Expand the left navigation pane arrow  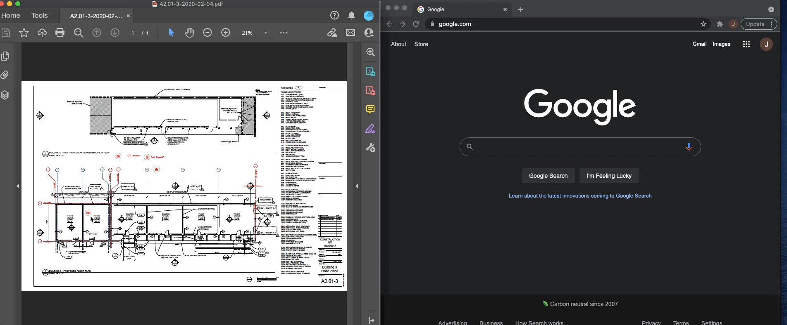[x=18, y=186]
